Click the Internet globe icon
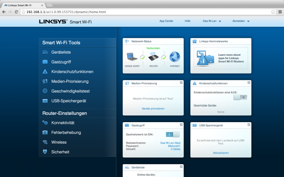Viewport: 284px width, 177px height. click(x=175, y=57)
